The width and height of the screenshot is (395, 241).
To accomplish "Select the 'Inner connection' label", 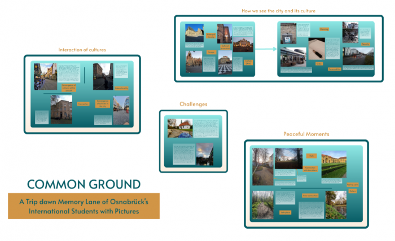I will [310, 195].
